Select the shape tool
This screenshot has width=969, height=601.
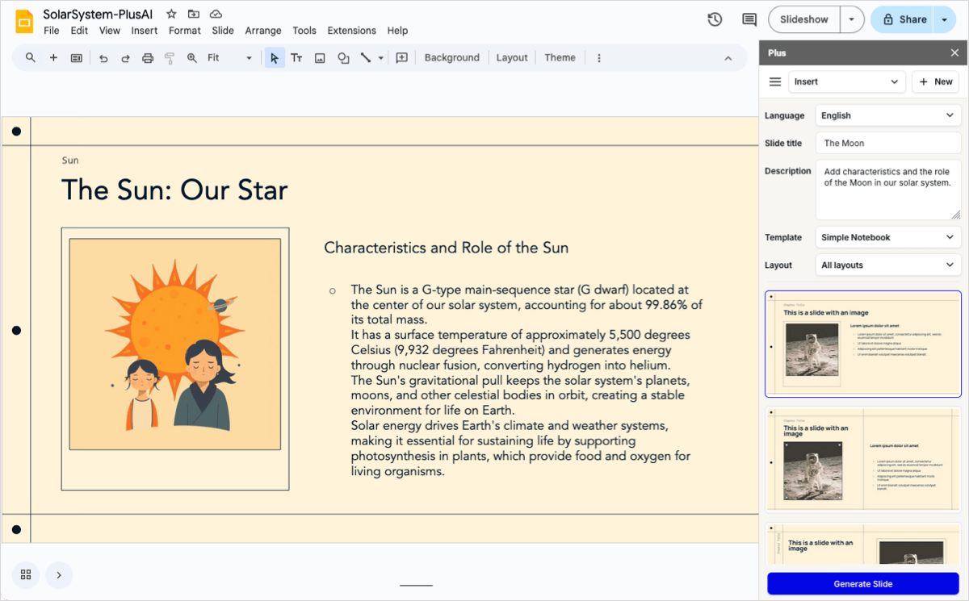(x=343, y=58)
